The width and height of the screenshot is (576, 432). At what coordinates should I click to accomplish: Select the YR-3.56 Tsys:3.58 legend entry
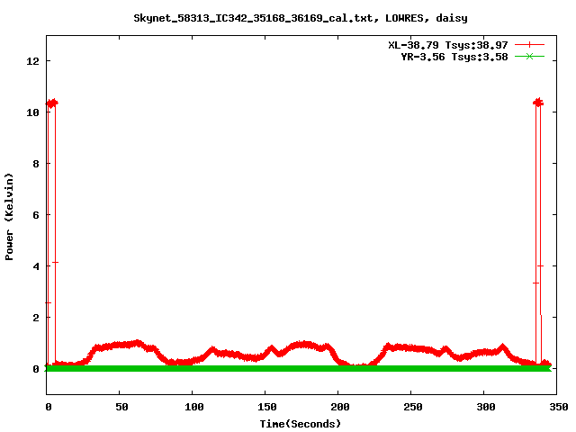coord(454,57)
